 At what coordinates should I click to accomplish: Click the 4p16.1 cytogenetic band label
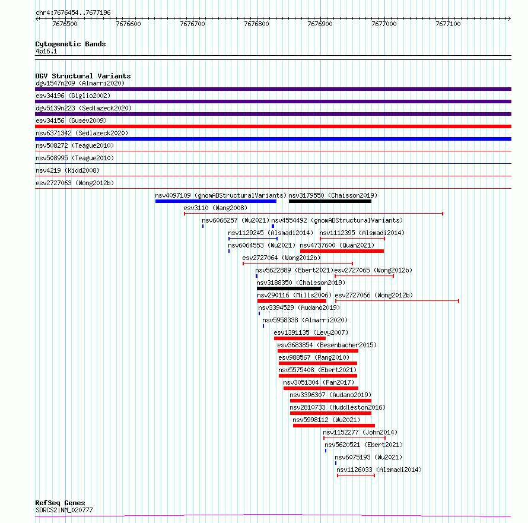click(x=46, y=51)
